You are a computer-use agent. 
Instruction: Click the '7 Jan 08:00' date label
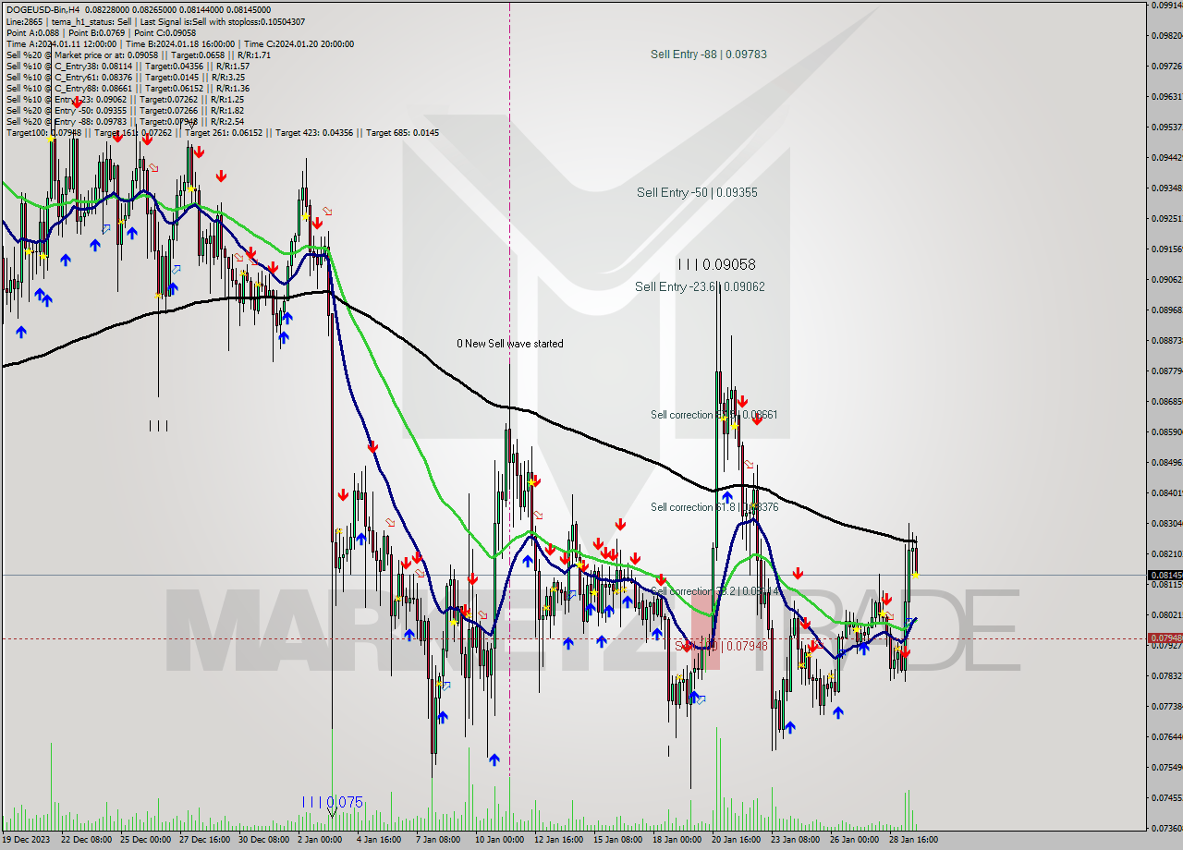coord(438,840)
